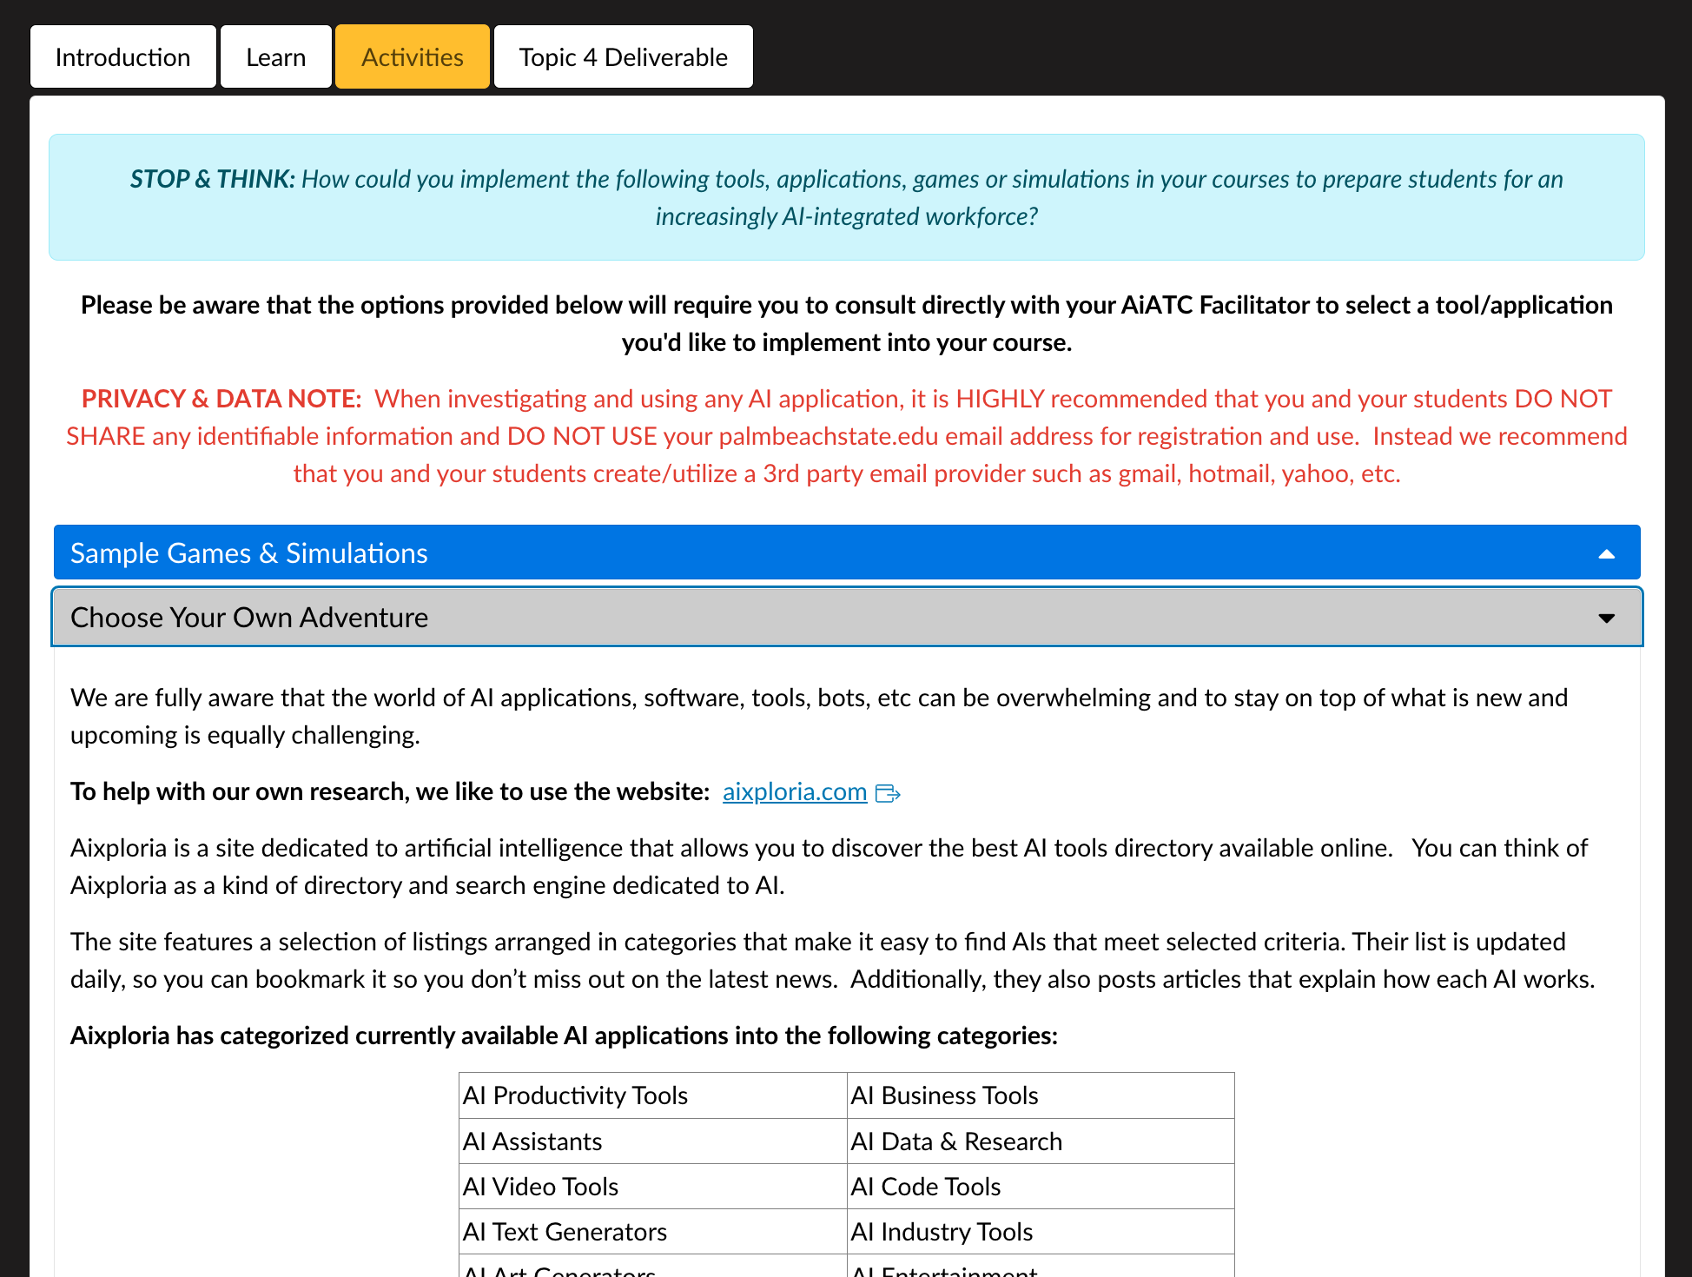Click the AI Video Tools table cell
This screenshot has width=1692, height=1277.
pyautogui.click(x=540, y=1187)
